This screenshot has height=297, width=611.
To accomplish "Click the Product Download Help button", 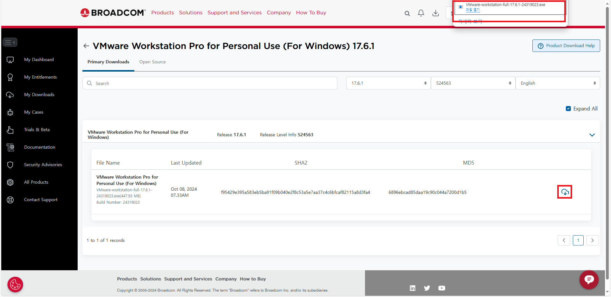I will (x=566, y=46).
